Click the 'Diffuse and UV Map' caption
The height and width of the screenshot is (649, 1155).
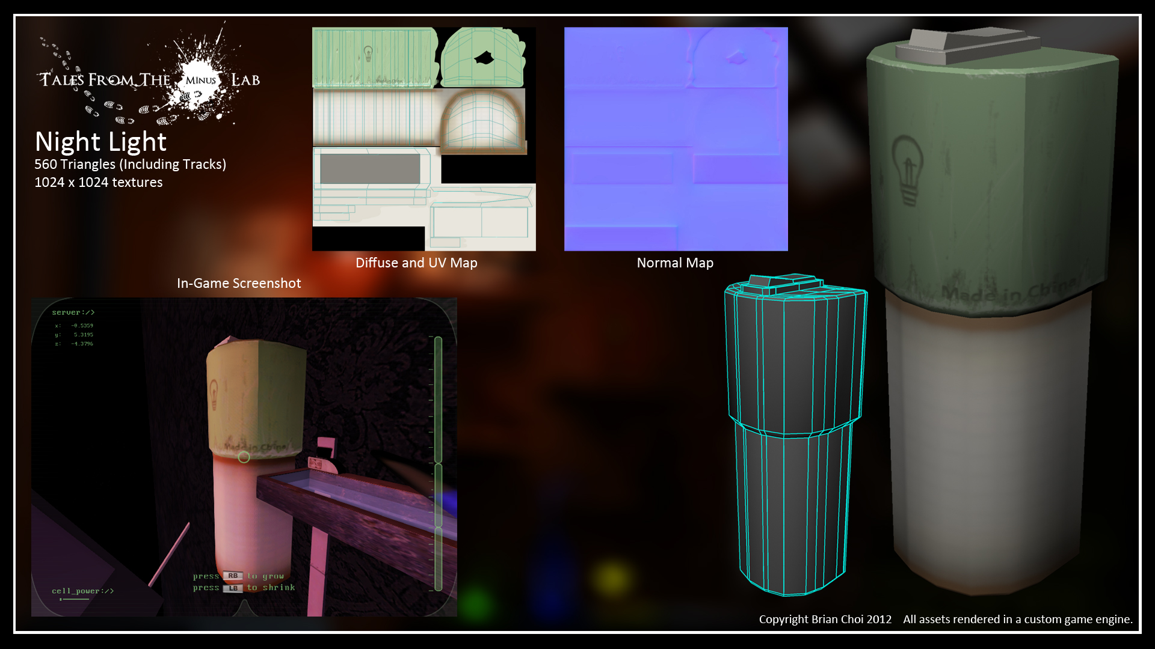(x=416, y=263)
